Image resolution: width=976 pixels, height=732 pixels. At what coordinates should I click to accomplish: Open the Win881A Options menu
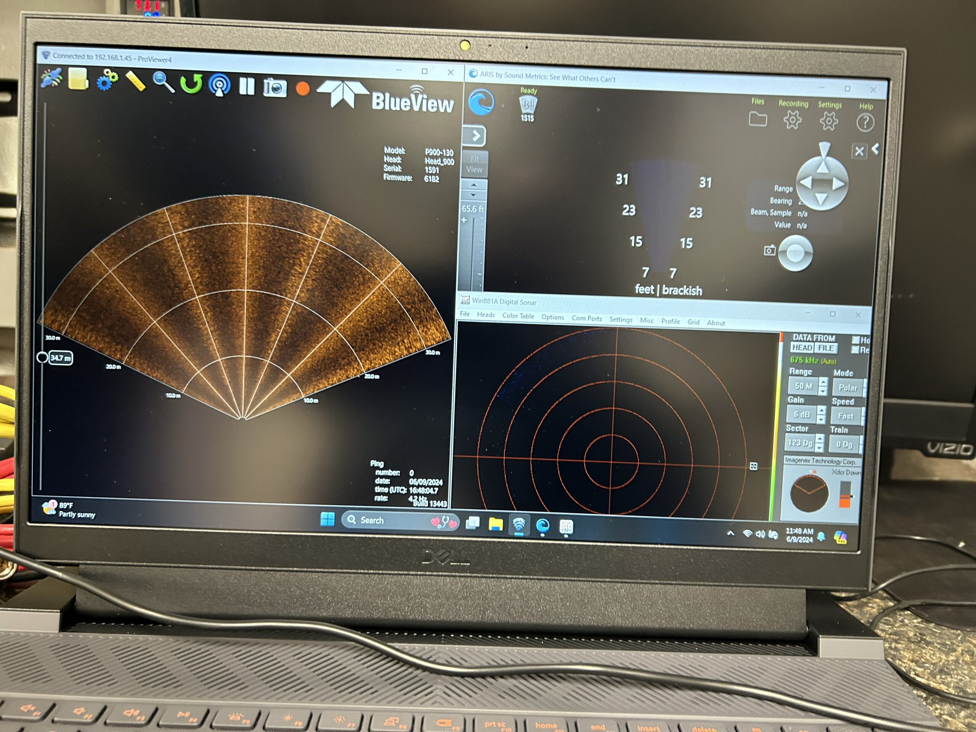(x=552, y=317)
